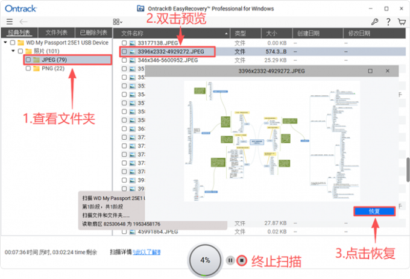Sort by the 创建日期 column header
The width and height of the screenshot is (410, 279).
318,33
